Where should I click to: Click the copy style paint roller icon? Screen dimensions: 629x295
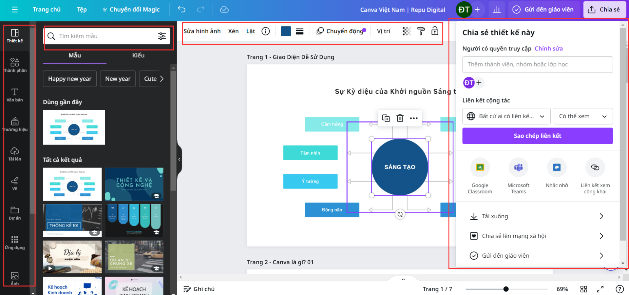[421, 31]
